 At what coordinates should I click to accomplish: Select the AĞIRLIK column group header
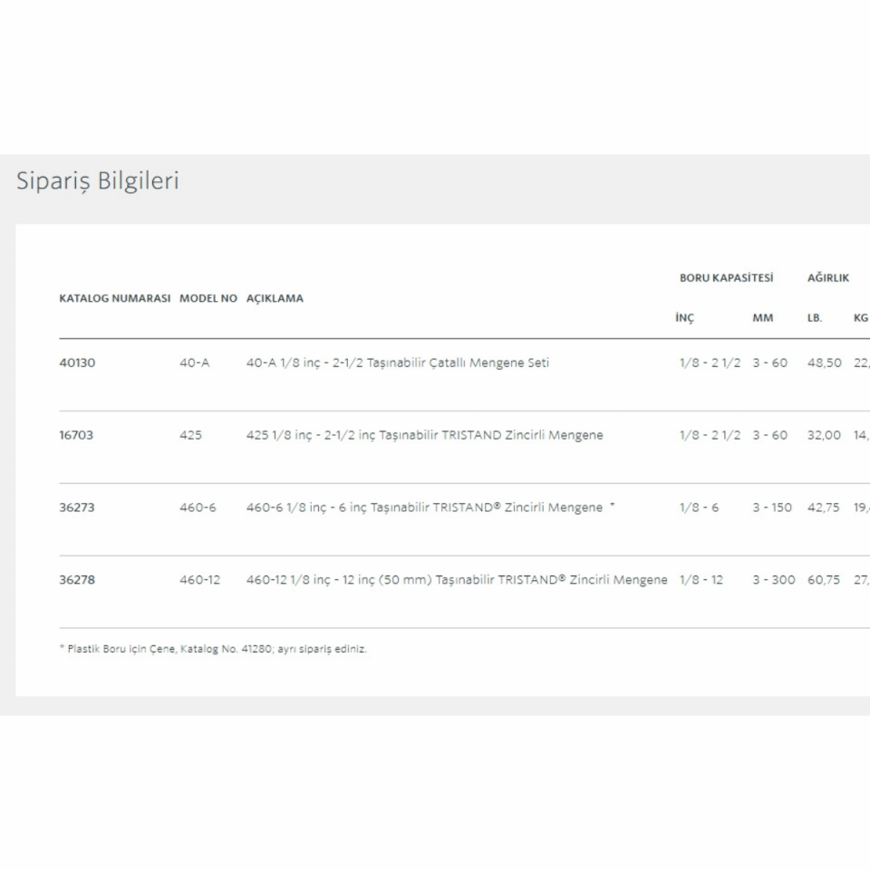827,278
